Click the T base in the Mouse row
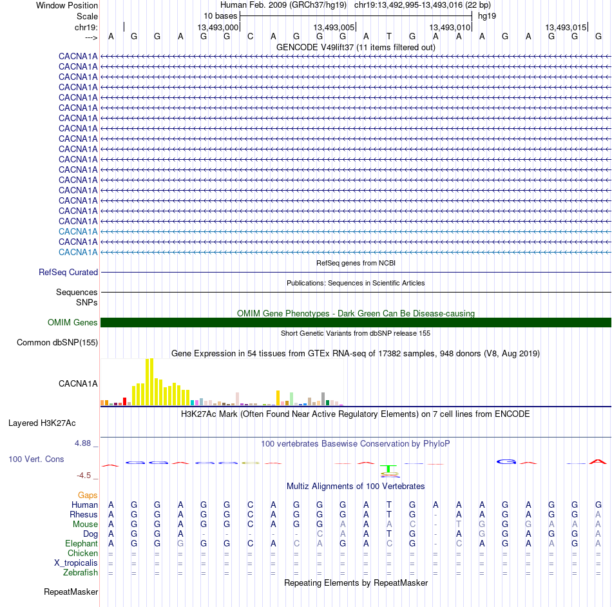This screenshot has width=612, height=607. (459, 525)
